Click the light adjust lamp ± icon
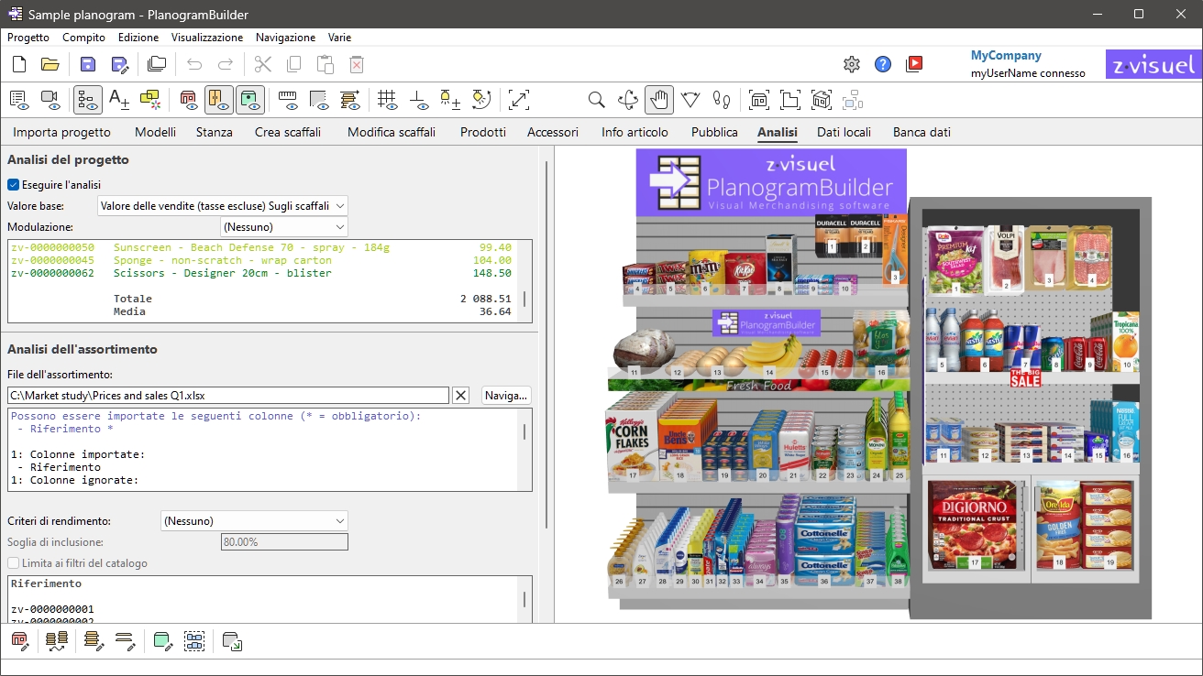The width and height of the screenshot is (1203, 676). point(450,99)
